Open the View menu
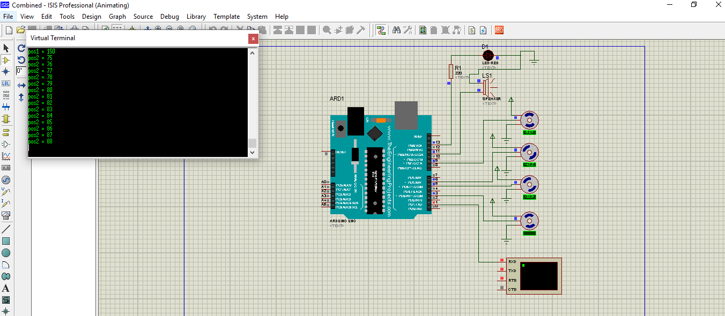 pos(27,17)
